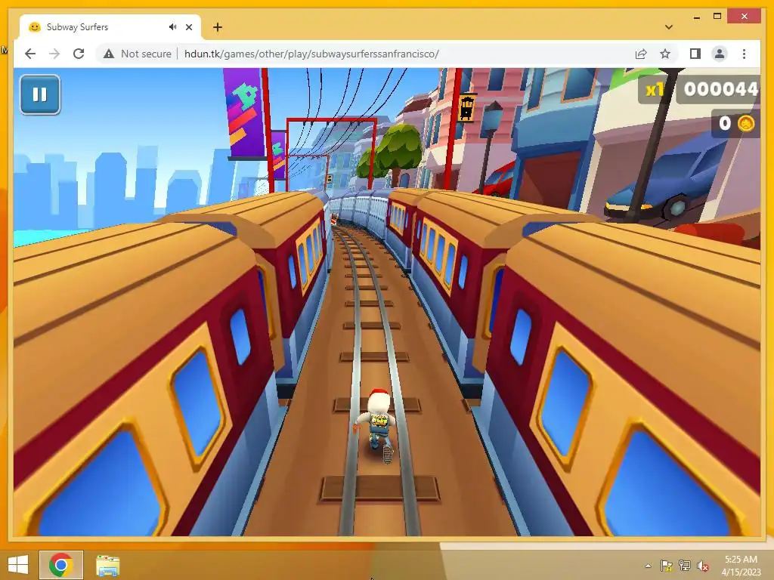
Task: Open the Windows Start menu
Action: [x=18, y=565]
